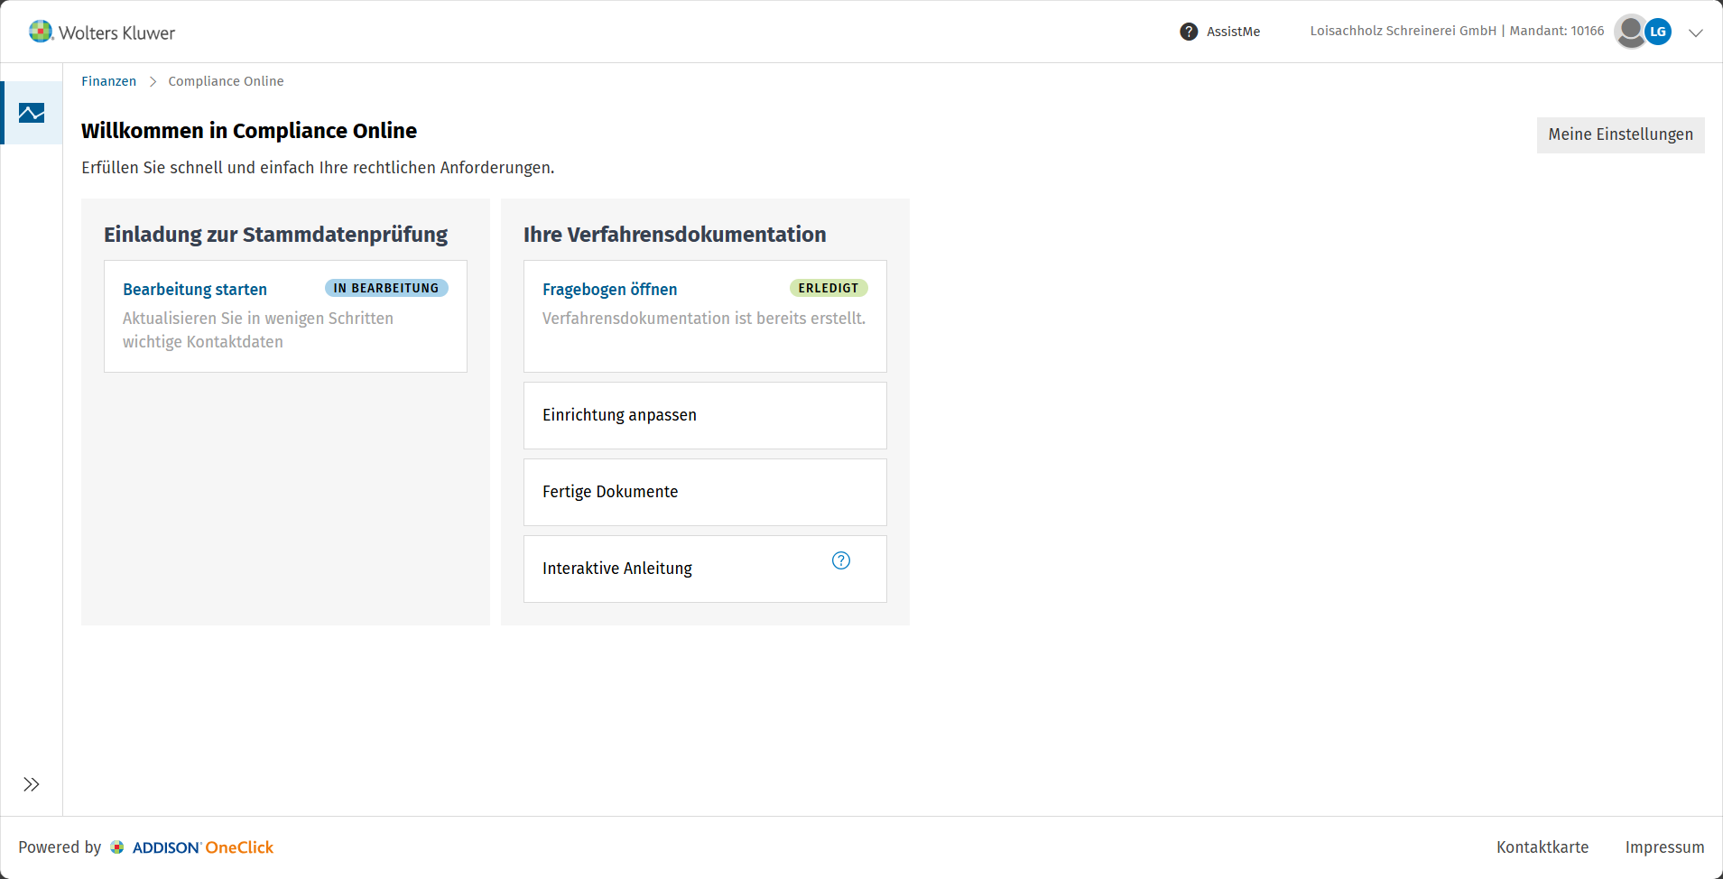Click the LG initials badge

(x=1658, y=32)
